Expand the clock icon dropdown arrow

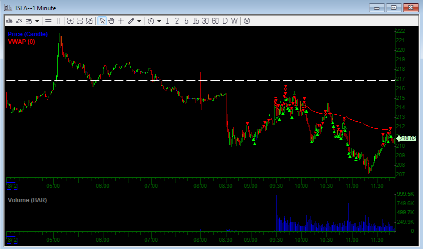pos(159,21)
